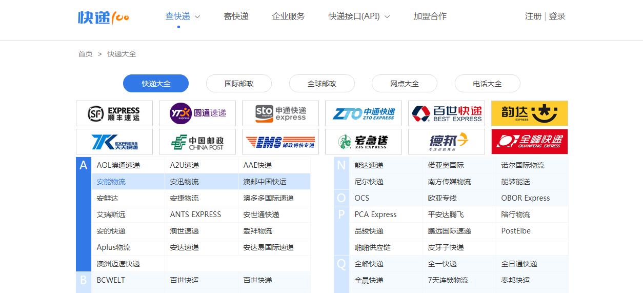Jump to letter B section marker
Image resolution: width=643 pixels, height=293 pixels.
tap(84, 280)
